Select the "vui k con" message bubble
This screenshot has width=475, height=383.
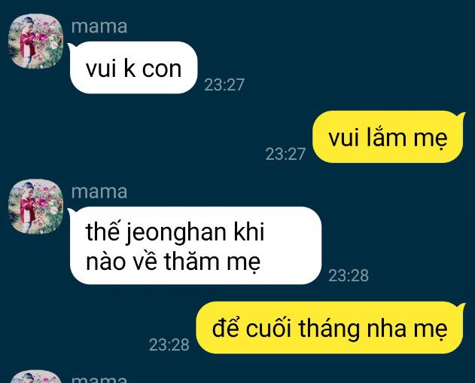click(x=133, y=67)
